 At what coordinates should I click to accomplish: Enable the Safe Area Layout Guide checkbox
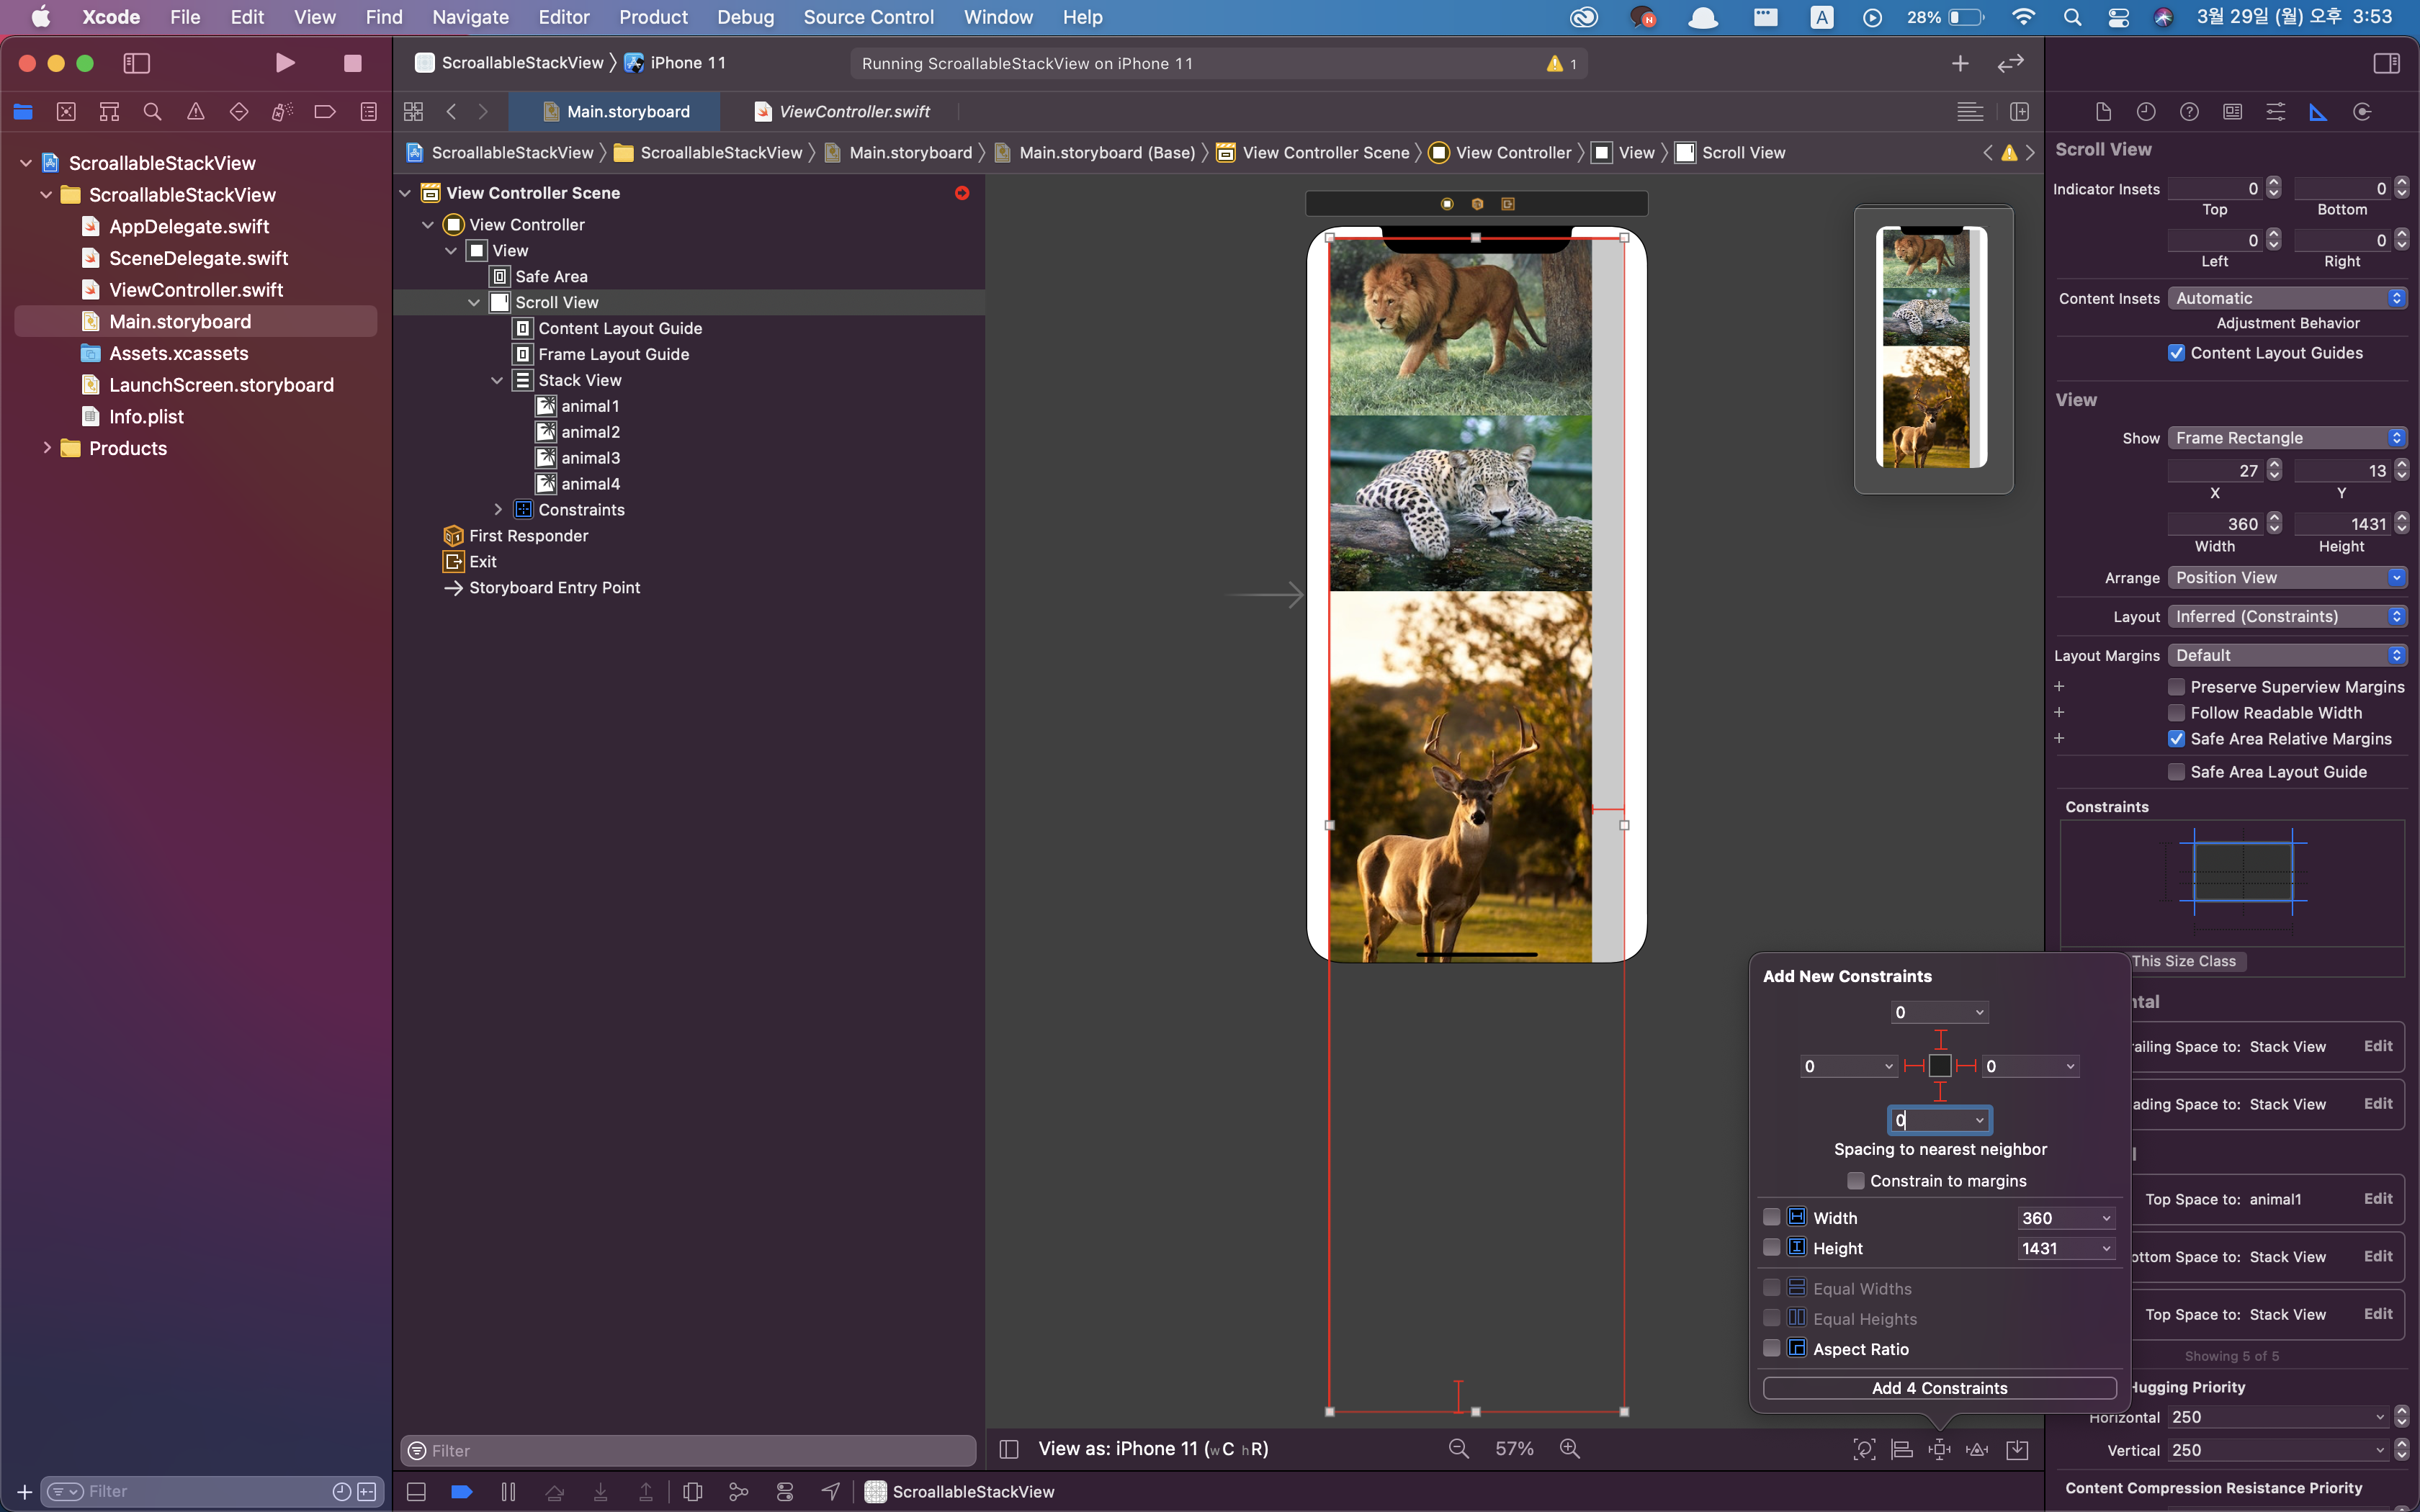pos(2176,772)
